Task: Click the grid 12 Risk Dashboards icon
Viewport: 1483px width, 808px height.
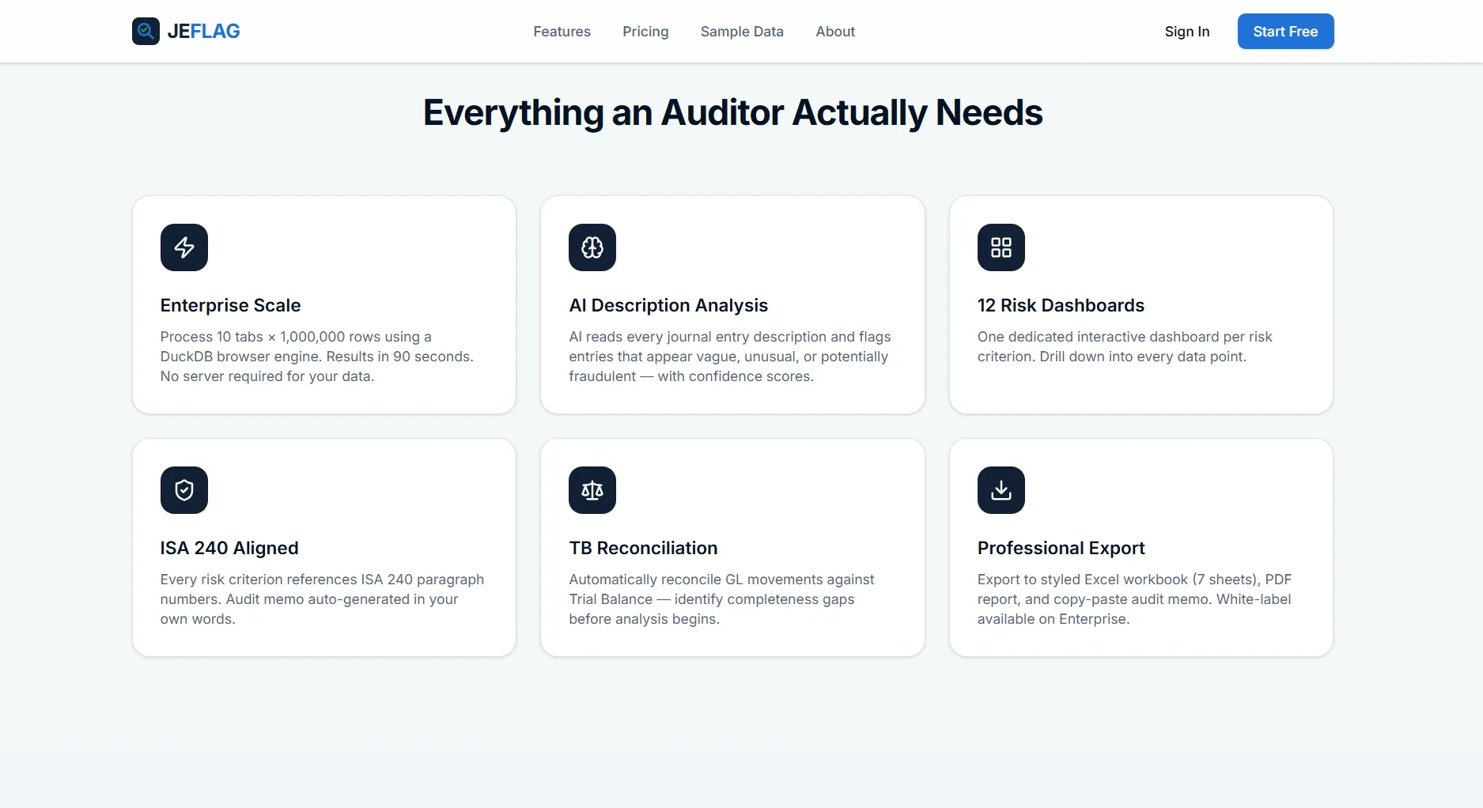Action: tap(1001, 247)
